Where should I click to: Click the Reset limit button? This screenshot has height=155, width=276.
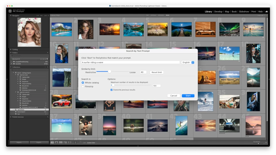157,72
